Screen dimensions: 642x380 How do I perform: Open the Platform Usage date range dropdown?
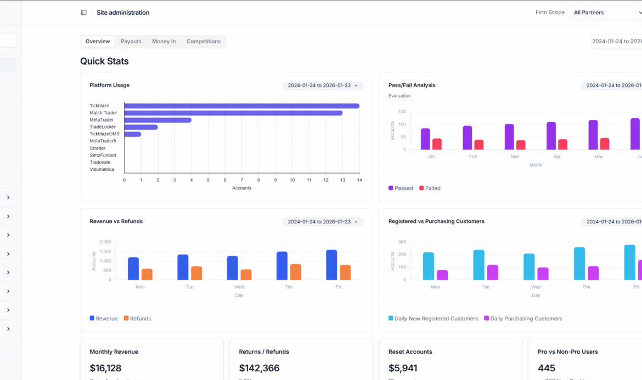(323, 85)
